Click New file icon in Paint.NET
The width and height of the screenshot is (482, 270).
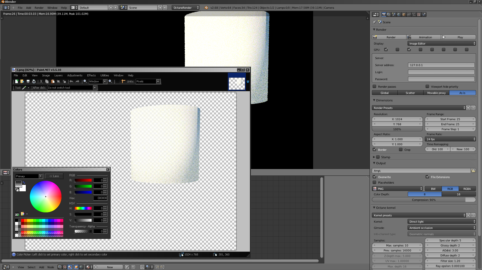17,81
